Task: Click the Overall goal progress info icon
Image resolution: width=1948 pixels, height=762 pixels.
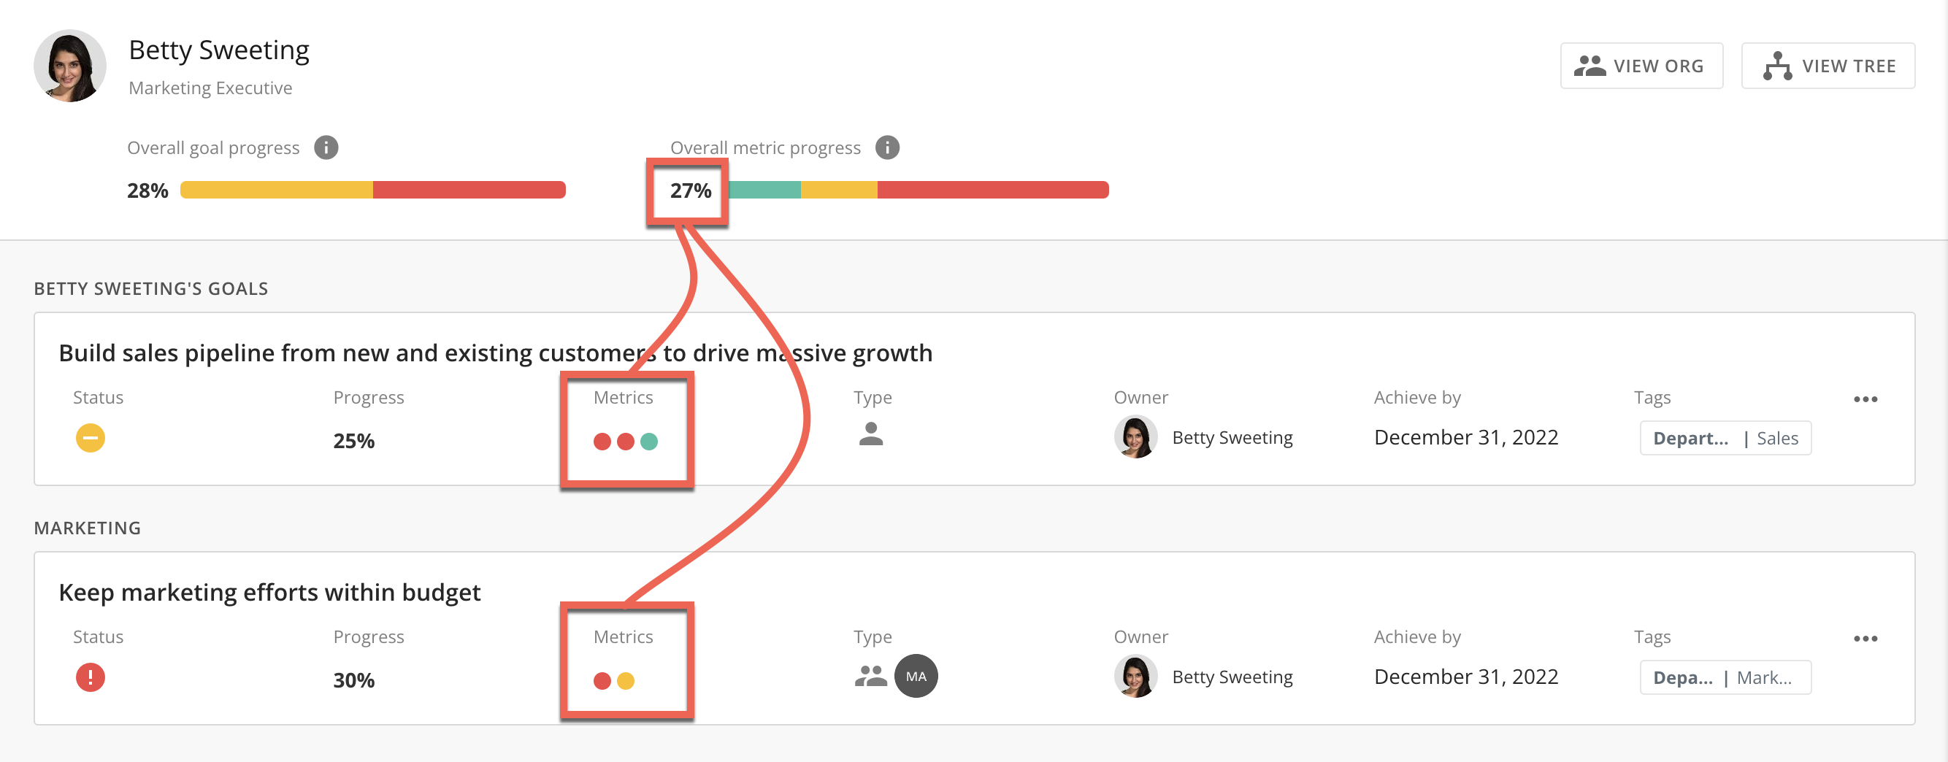Action: point(326,147)
